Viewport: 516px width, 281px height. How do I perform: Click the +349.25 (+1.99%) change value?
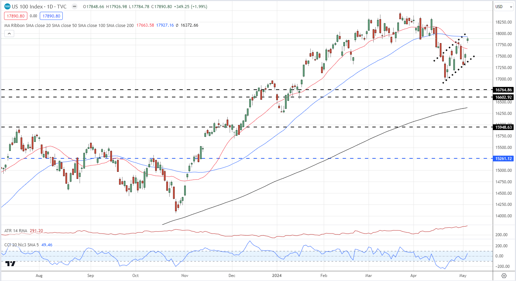point(191,6)
